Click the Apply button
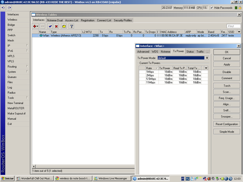The image size is (243, 182). coord(227,64)
